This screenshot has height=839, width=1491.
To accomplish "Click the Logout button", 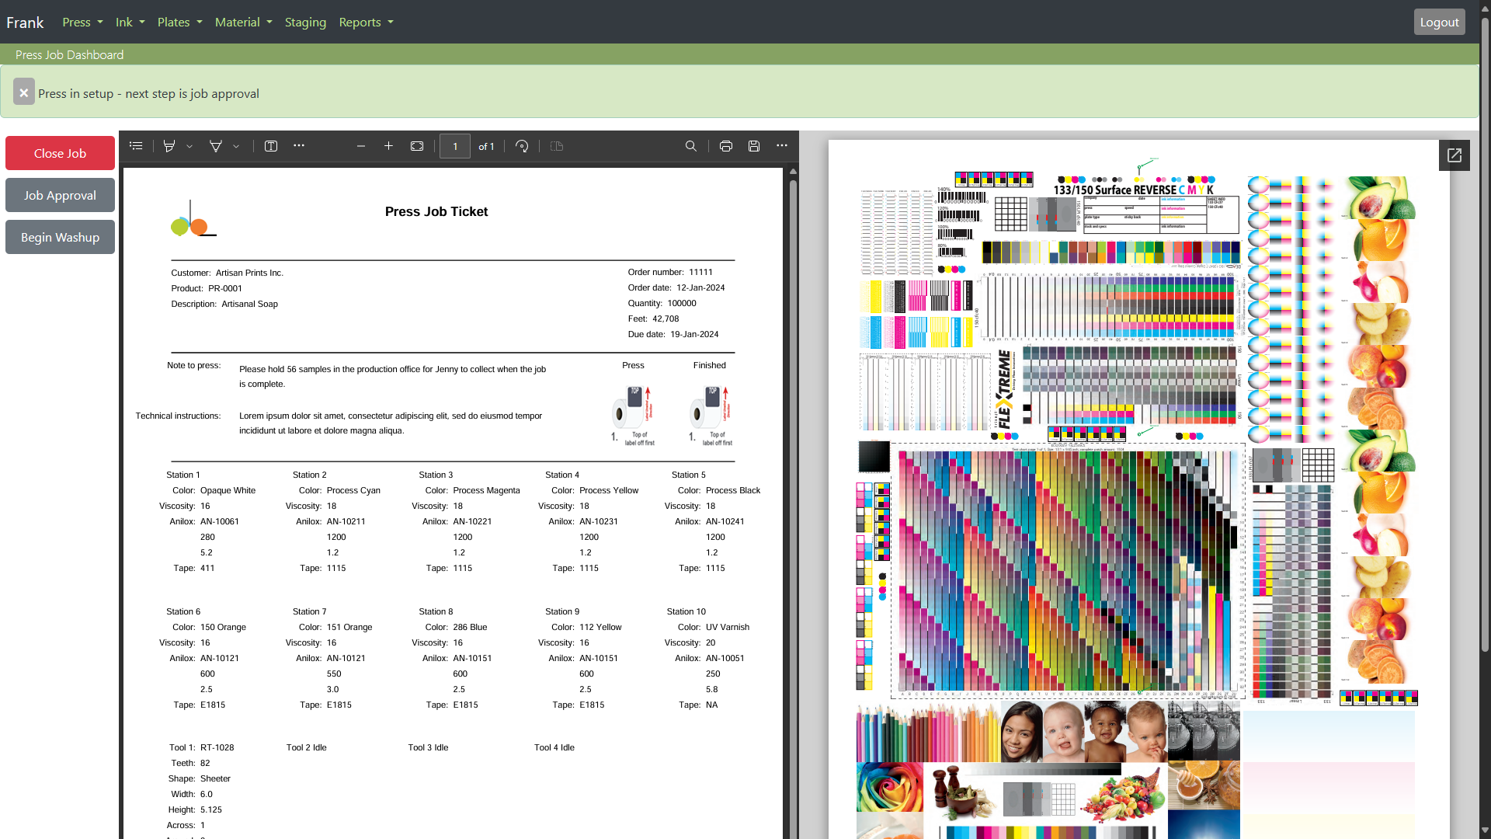I will pyautogui.click(x=1439, y=22).
